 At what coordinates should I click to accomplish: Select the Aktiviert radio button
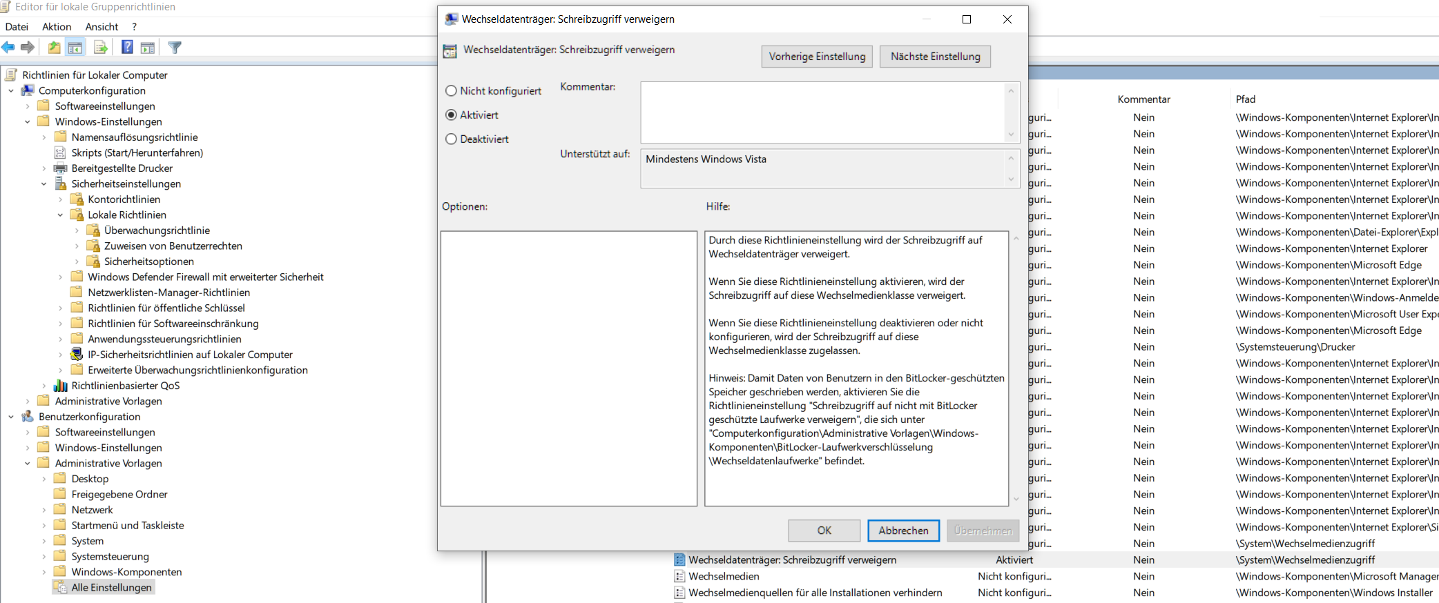[451, 115]
